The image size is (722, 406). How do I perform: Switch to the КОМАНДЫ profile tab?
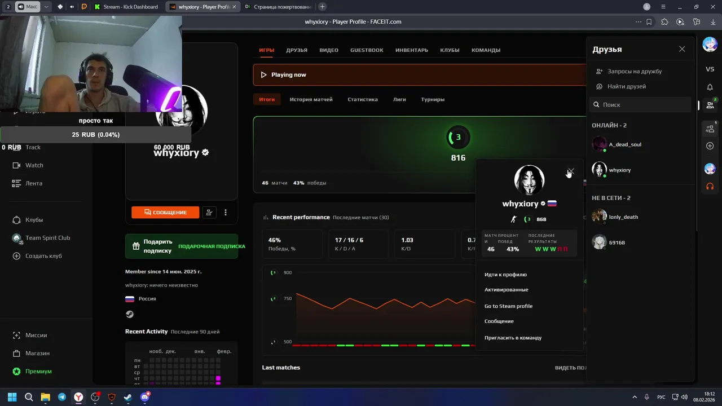486,50
